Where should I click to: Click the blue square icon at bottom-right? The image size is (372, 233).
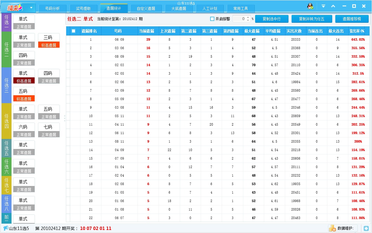(x=366, y=228)
